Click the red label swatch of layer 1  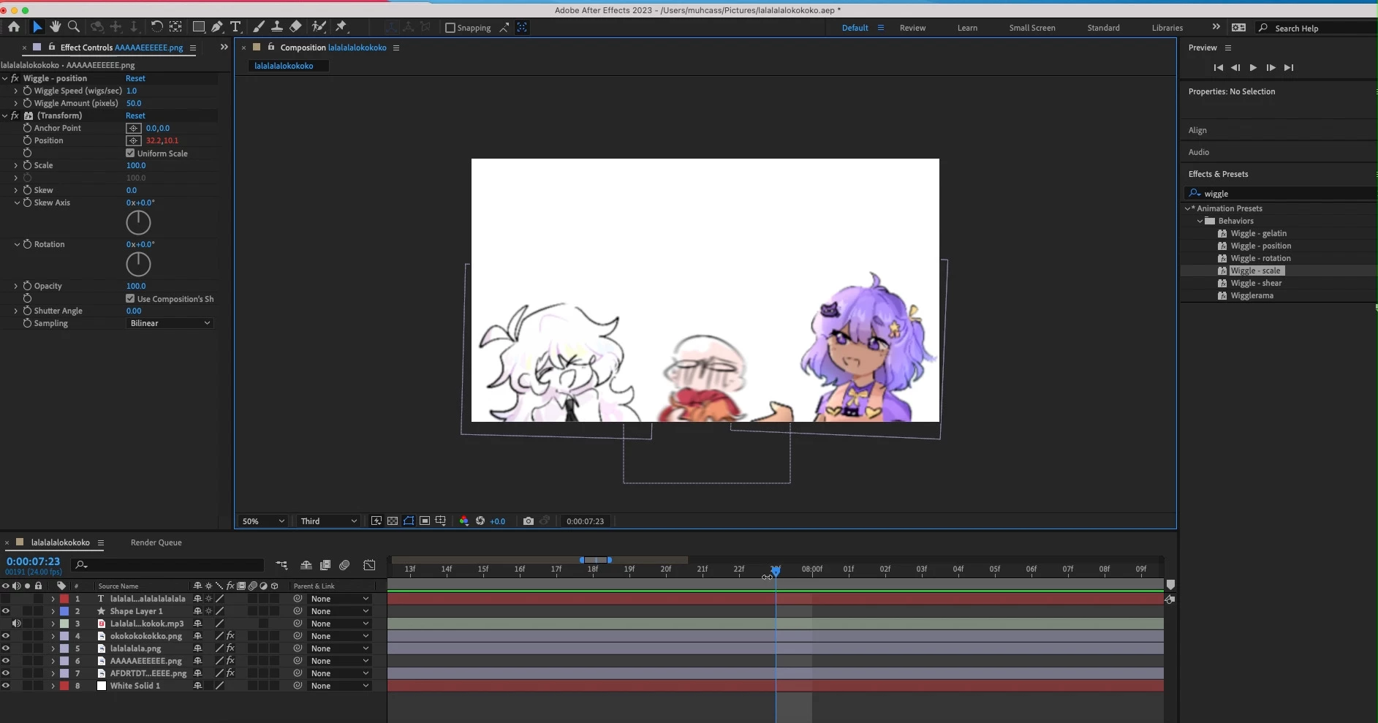(64, 599)
